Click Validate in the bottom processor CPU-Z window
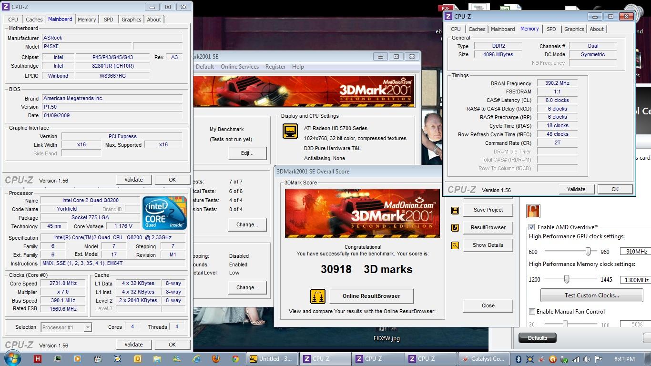The height and width of the screenshot is (366, 651). click(133, 345)
